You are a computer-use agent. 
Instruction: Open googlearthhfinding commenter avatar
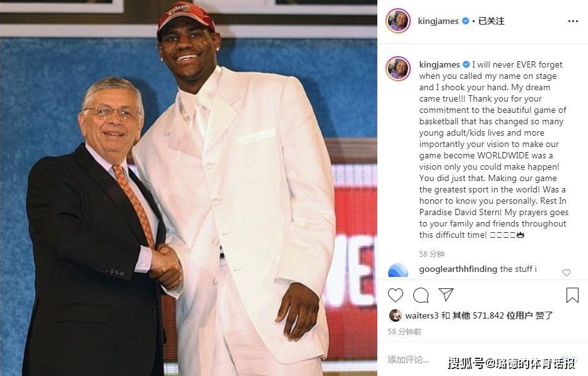pos(398,271)
